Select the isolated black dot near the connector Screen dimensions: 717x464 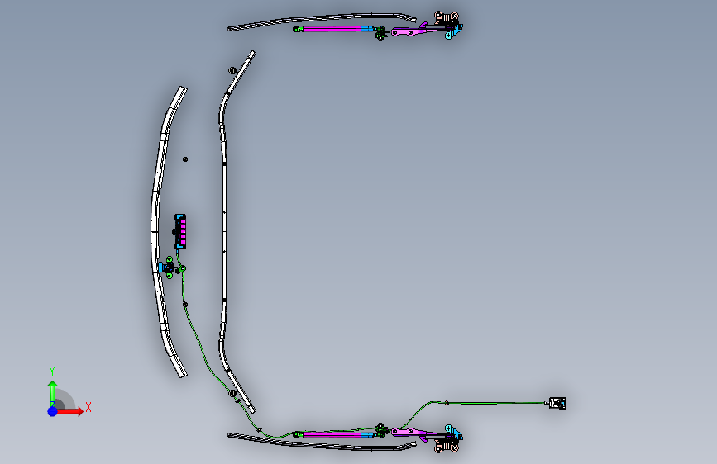pos(185,159)
